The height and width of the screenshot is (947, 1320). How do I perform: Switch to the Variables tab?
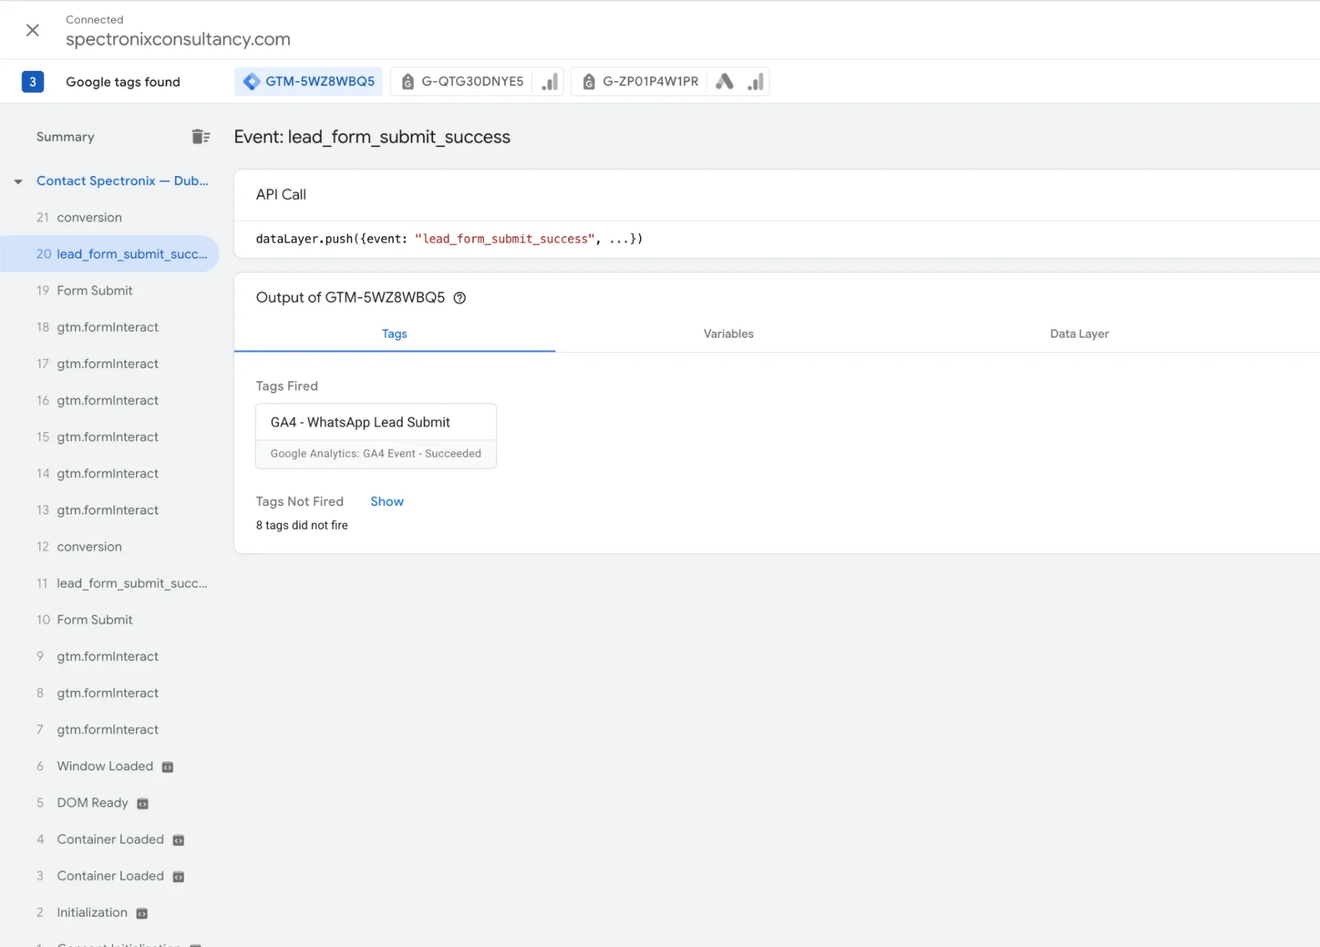pyautogui.click(x=728, y=334)
